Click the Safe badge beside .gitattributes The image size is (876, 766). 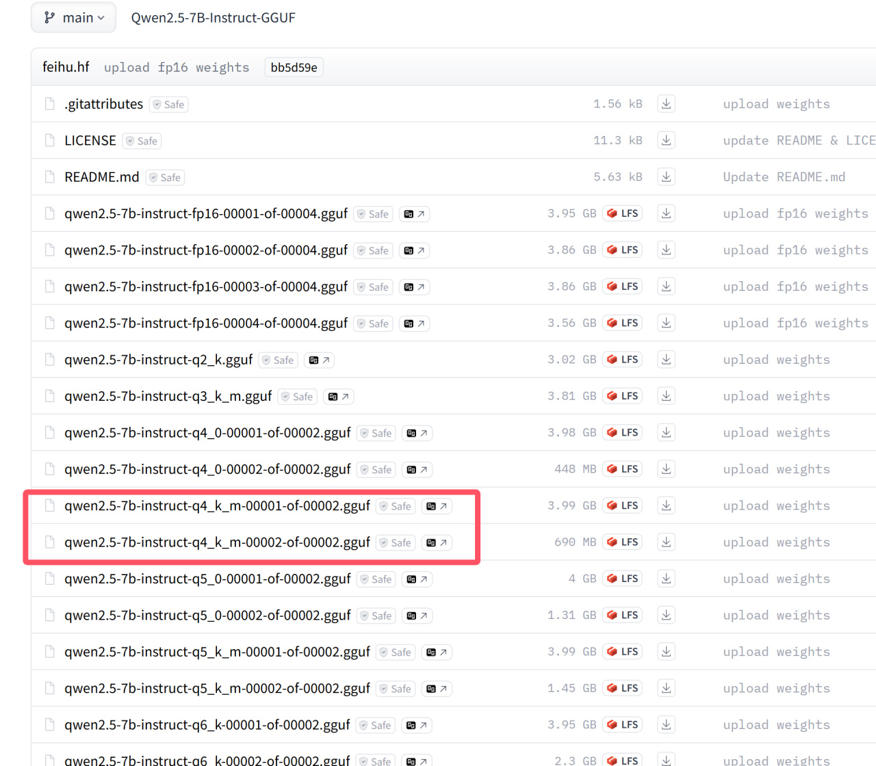[168, 105]
